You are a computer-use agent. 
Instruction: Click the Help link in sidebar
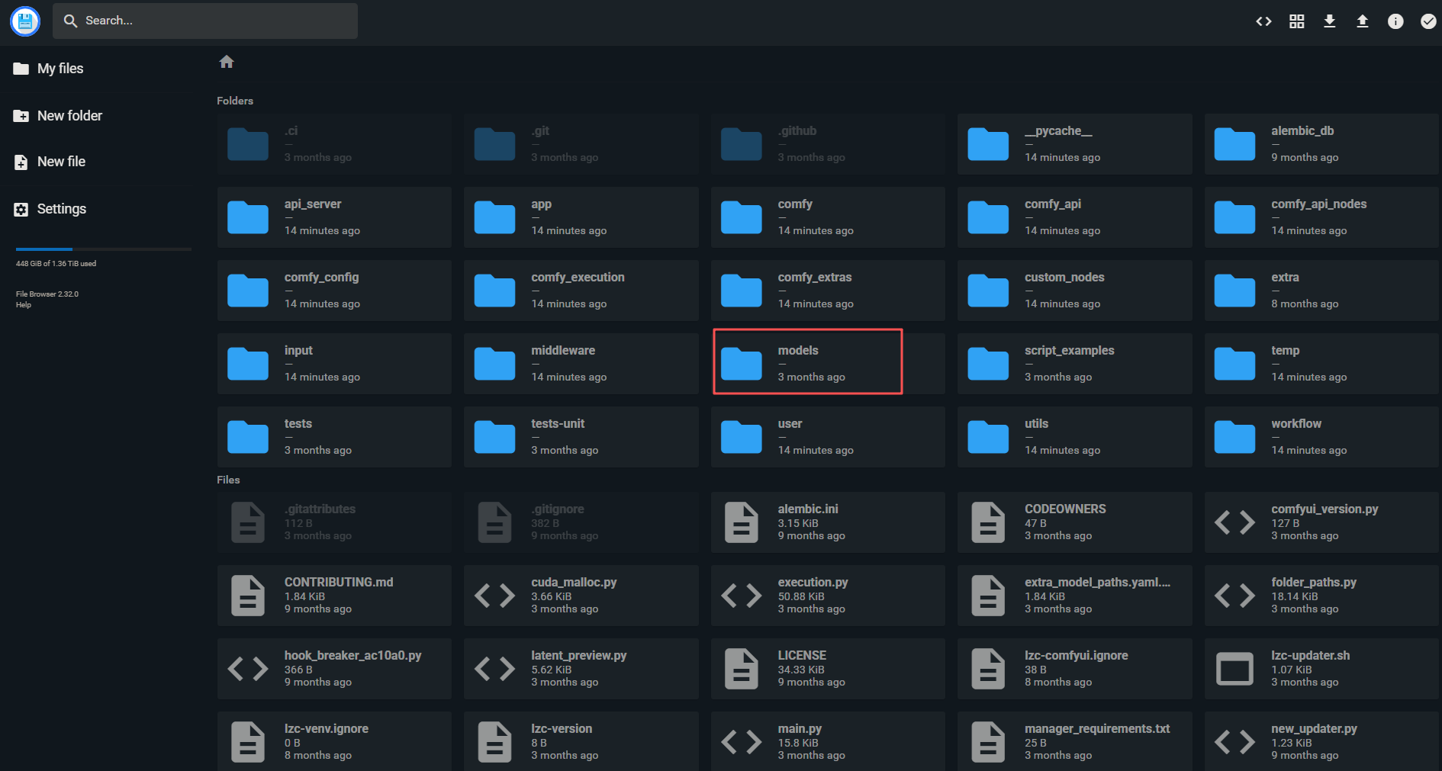(x=24, y=305)
